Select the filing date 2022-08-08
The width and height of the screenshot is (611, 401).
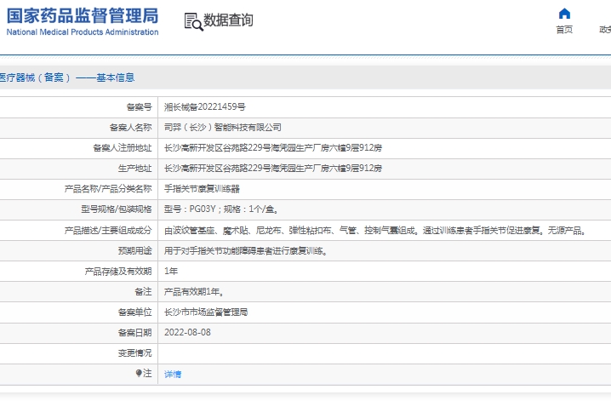pyautogui.click(x=187, y=333)
